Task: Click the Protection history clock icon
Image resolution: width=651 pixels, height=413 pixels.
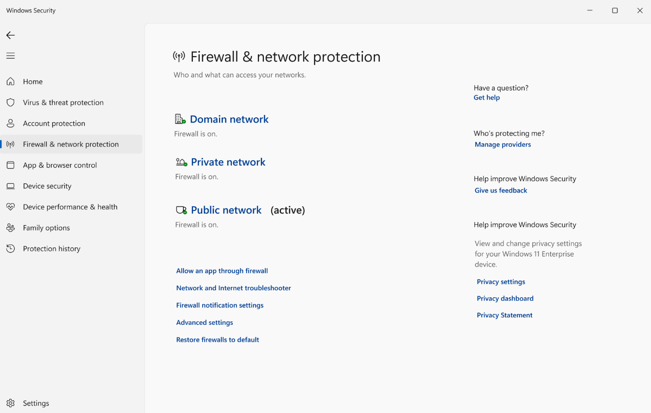Action: click(x=10, y=248)
